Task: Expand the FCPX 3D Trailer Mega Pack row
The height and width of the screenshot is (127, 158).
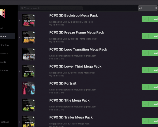Action: tap(19, 122)
